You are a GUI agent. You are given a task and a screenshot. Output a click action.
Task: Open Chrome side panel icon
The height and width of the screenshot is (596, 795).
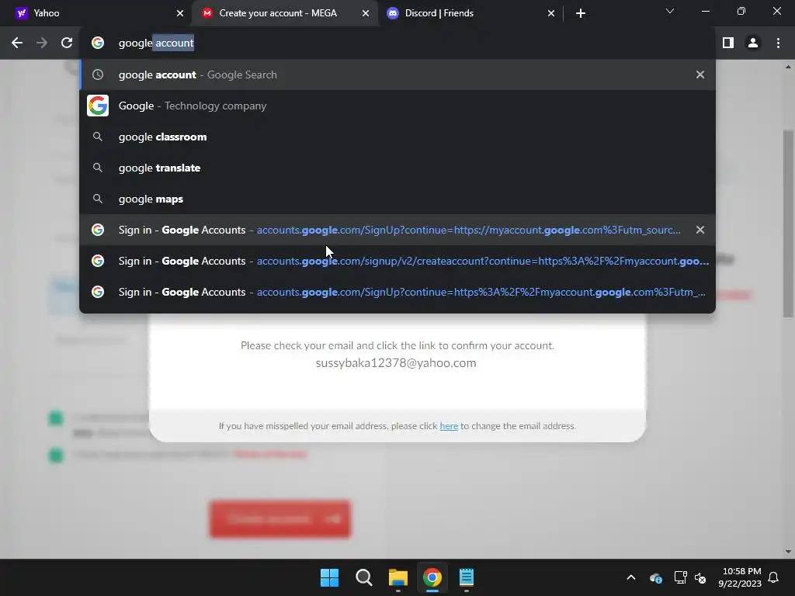(x=728, y=43)
